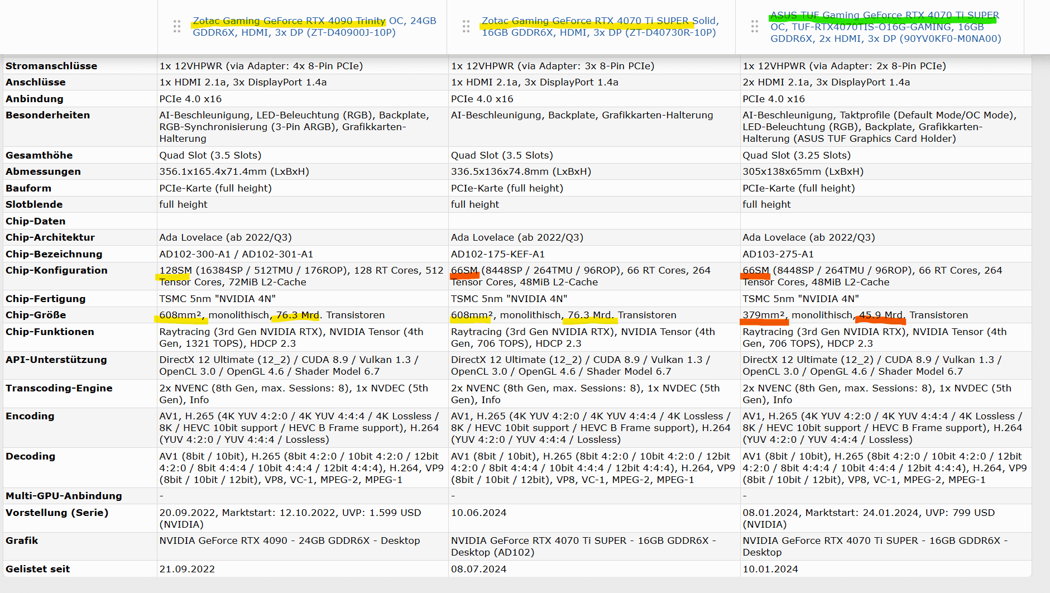Select chip name 'AD102-175-KEF-A1'
This screenshot has height=593, width=1050.
[x=498, y=254]
